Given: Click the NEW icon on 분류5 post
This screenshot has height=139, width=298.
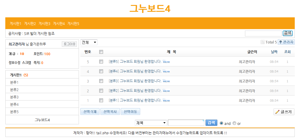Looking at the screenshot, I should (x=166, y=61).
